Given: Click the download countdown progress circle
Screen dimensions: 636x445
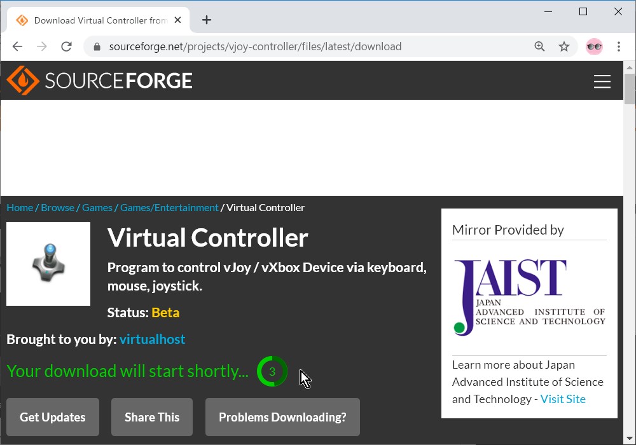Looking at the screenshot, I should 272,371.
